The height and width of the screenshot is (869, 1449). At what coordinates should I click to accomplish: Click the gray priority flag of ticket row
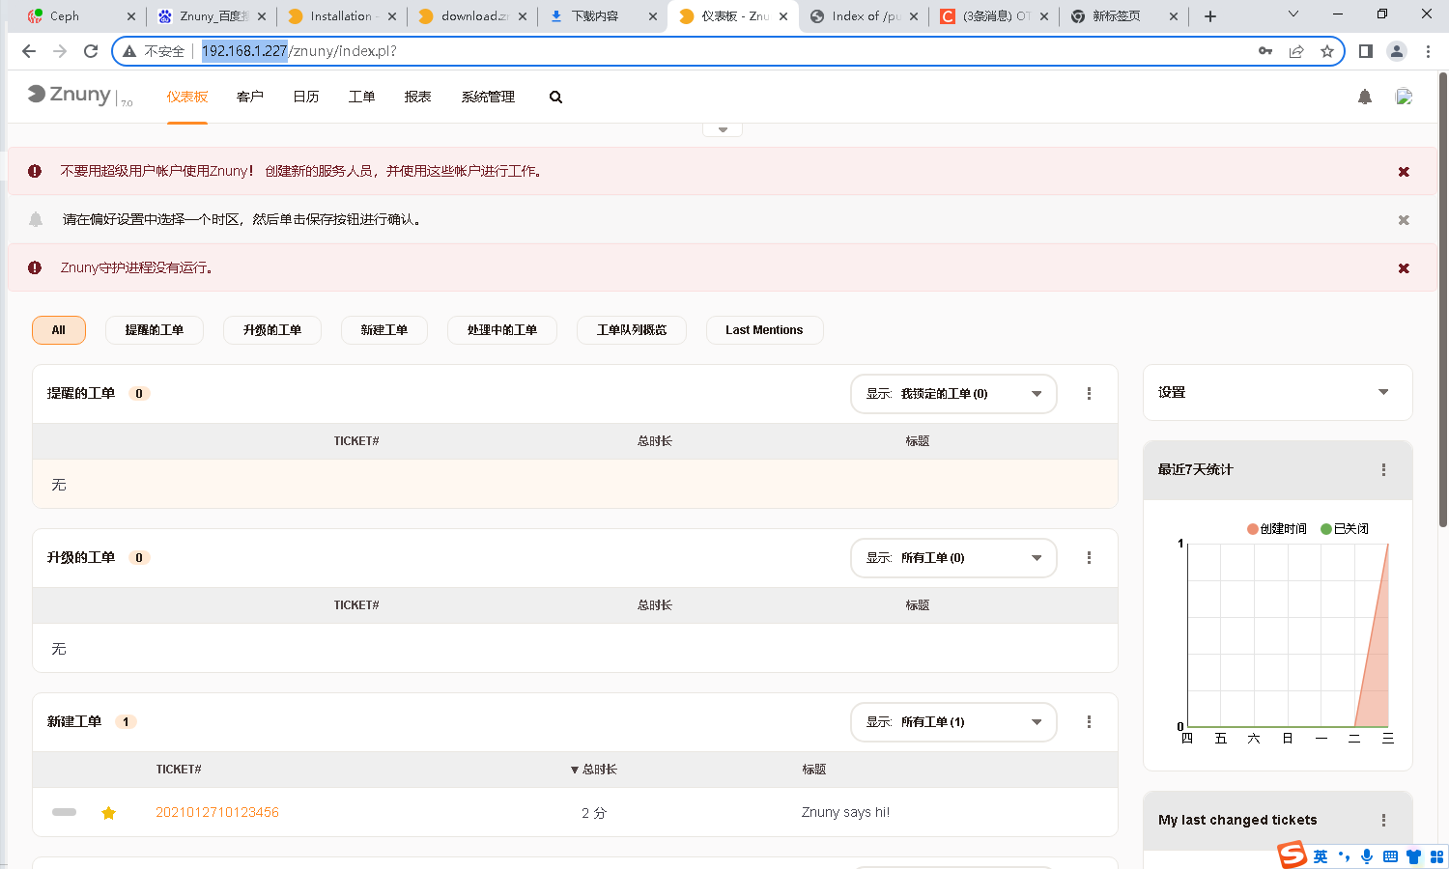pyautogui.click(x=64, y=812)
